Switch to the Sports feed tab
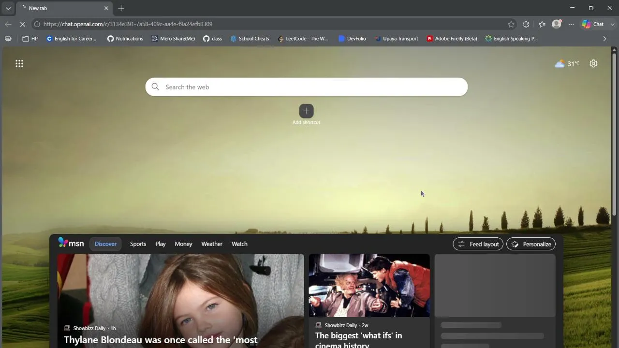Screen dimensions: 619x348 tap(138, 244)
